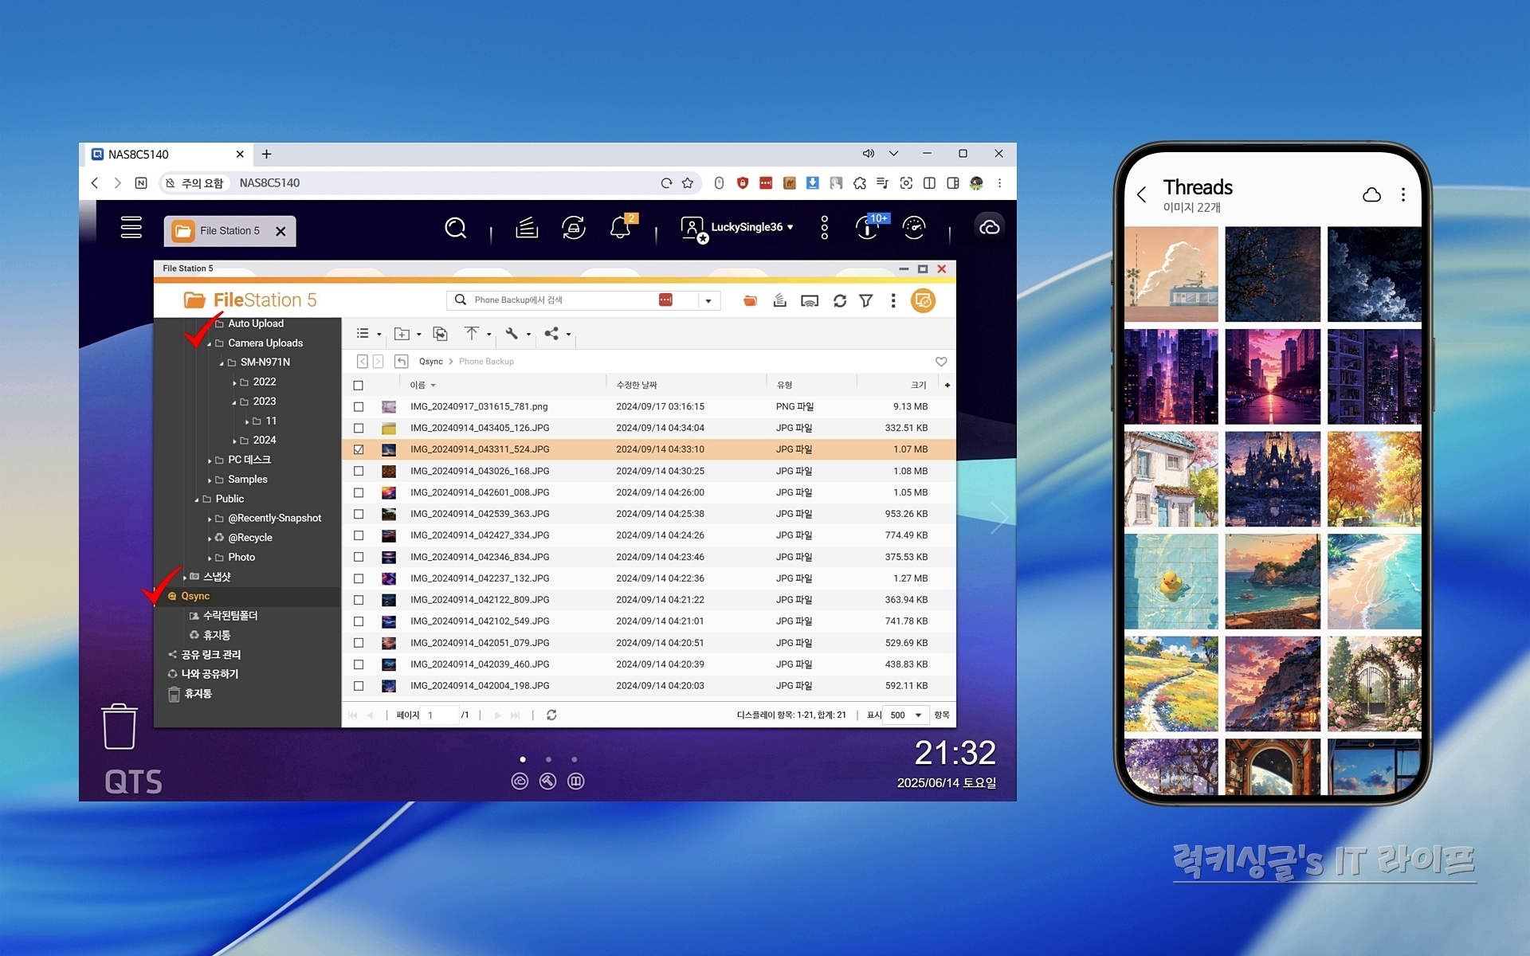Click the network media player icon
Image resolution: width=1530 pixels, height=956 pixels.
[810, 301]
